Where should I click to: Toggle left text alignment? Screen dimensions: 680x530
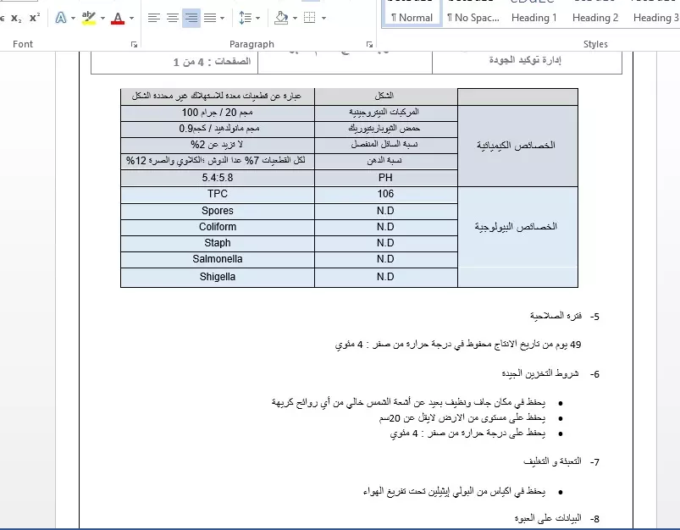pos(153,17)
